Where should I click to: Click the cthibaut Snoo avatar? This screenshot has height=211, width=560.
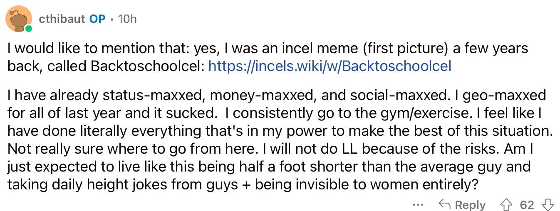coord(19,19)
